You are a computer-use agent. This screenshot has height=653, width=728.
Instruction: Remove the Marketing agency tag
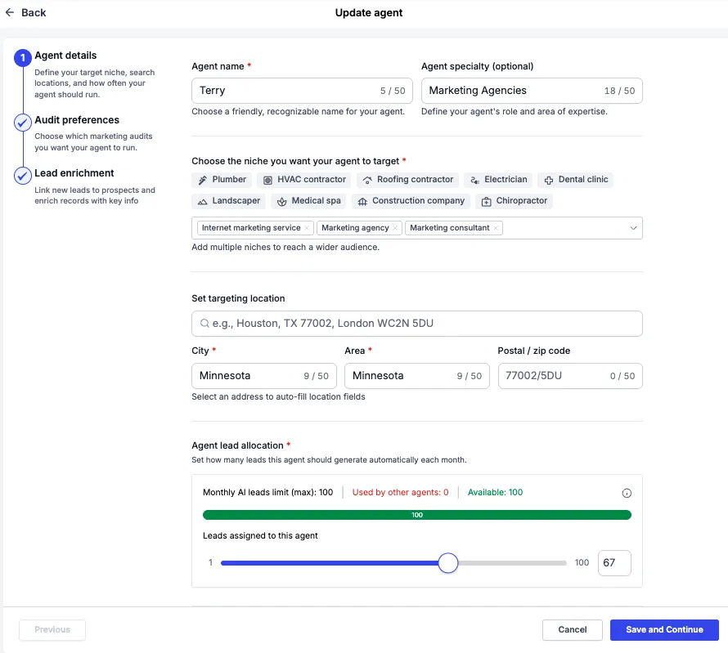(x=395, y=228)
